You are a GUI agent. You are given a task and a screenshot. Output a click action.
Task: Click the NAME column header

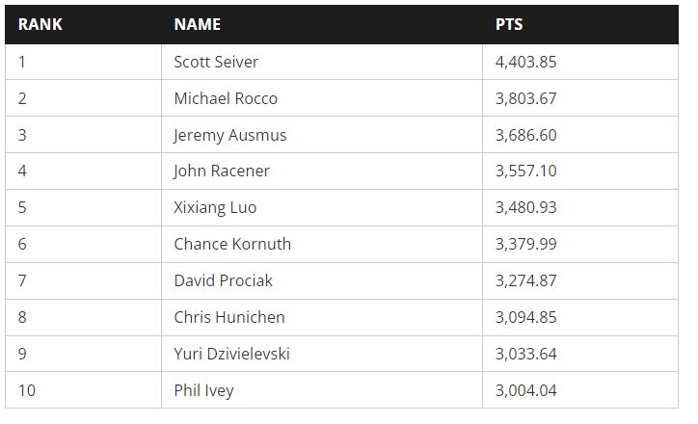pos(197,25)
